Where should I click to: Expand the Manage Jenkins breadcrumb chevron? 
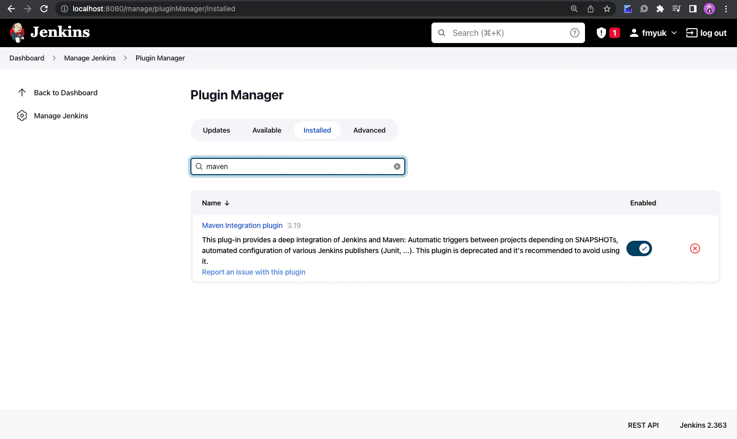coord(125,58)
